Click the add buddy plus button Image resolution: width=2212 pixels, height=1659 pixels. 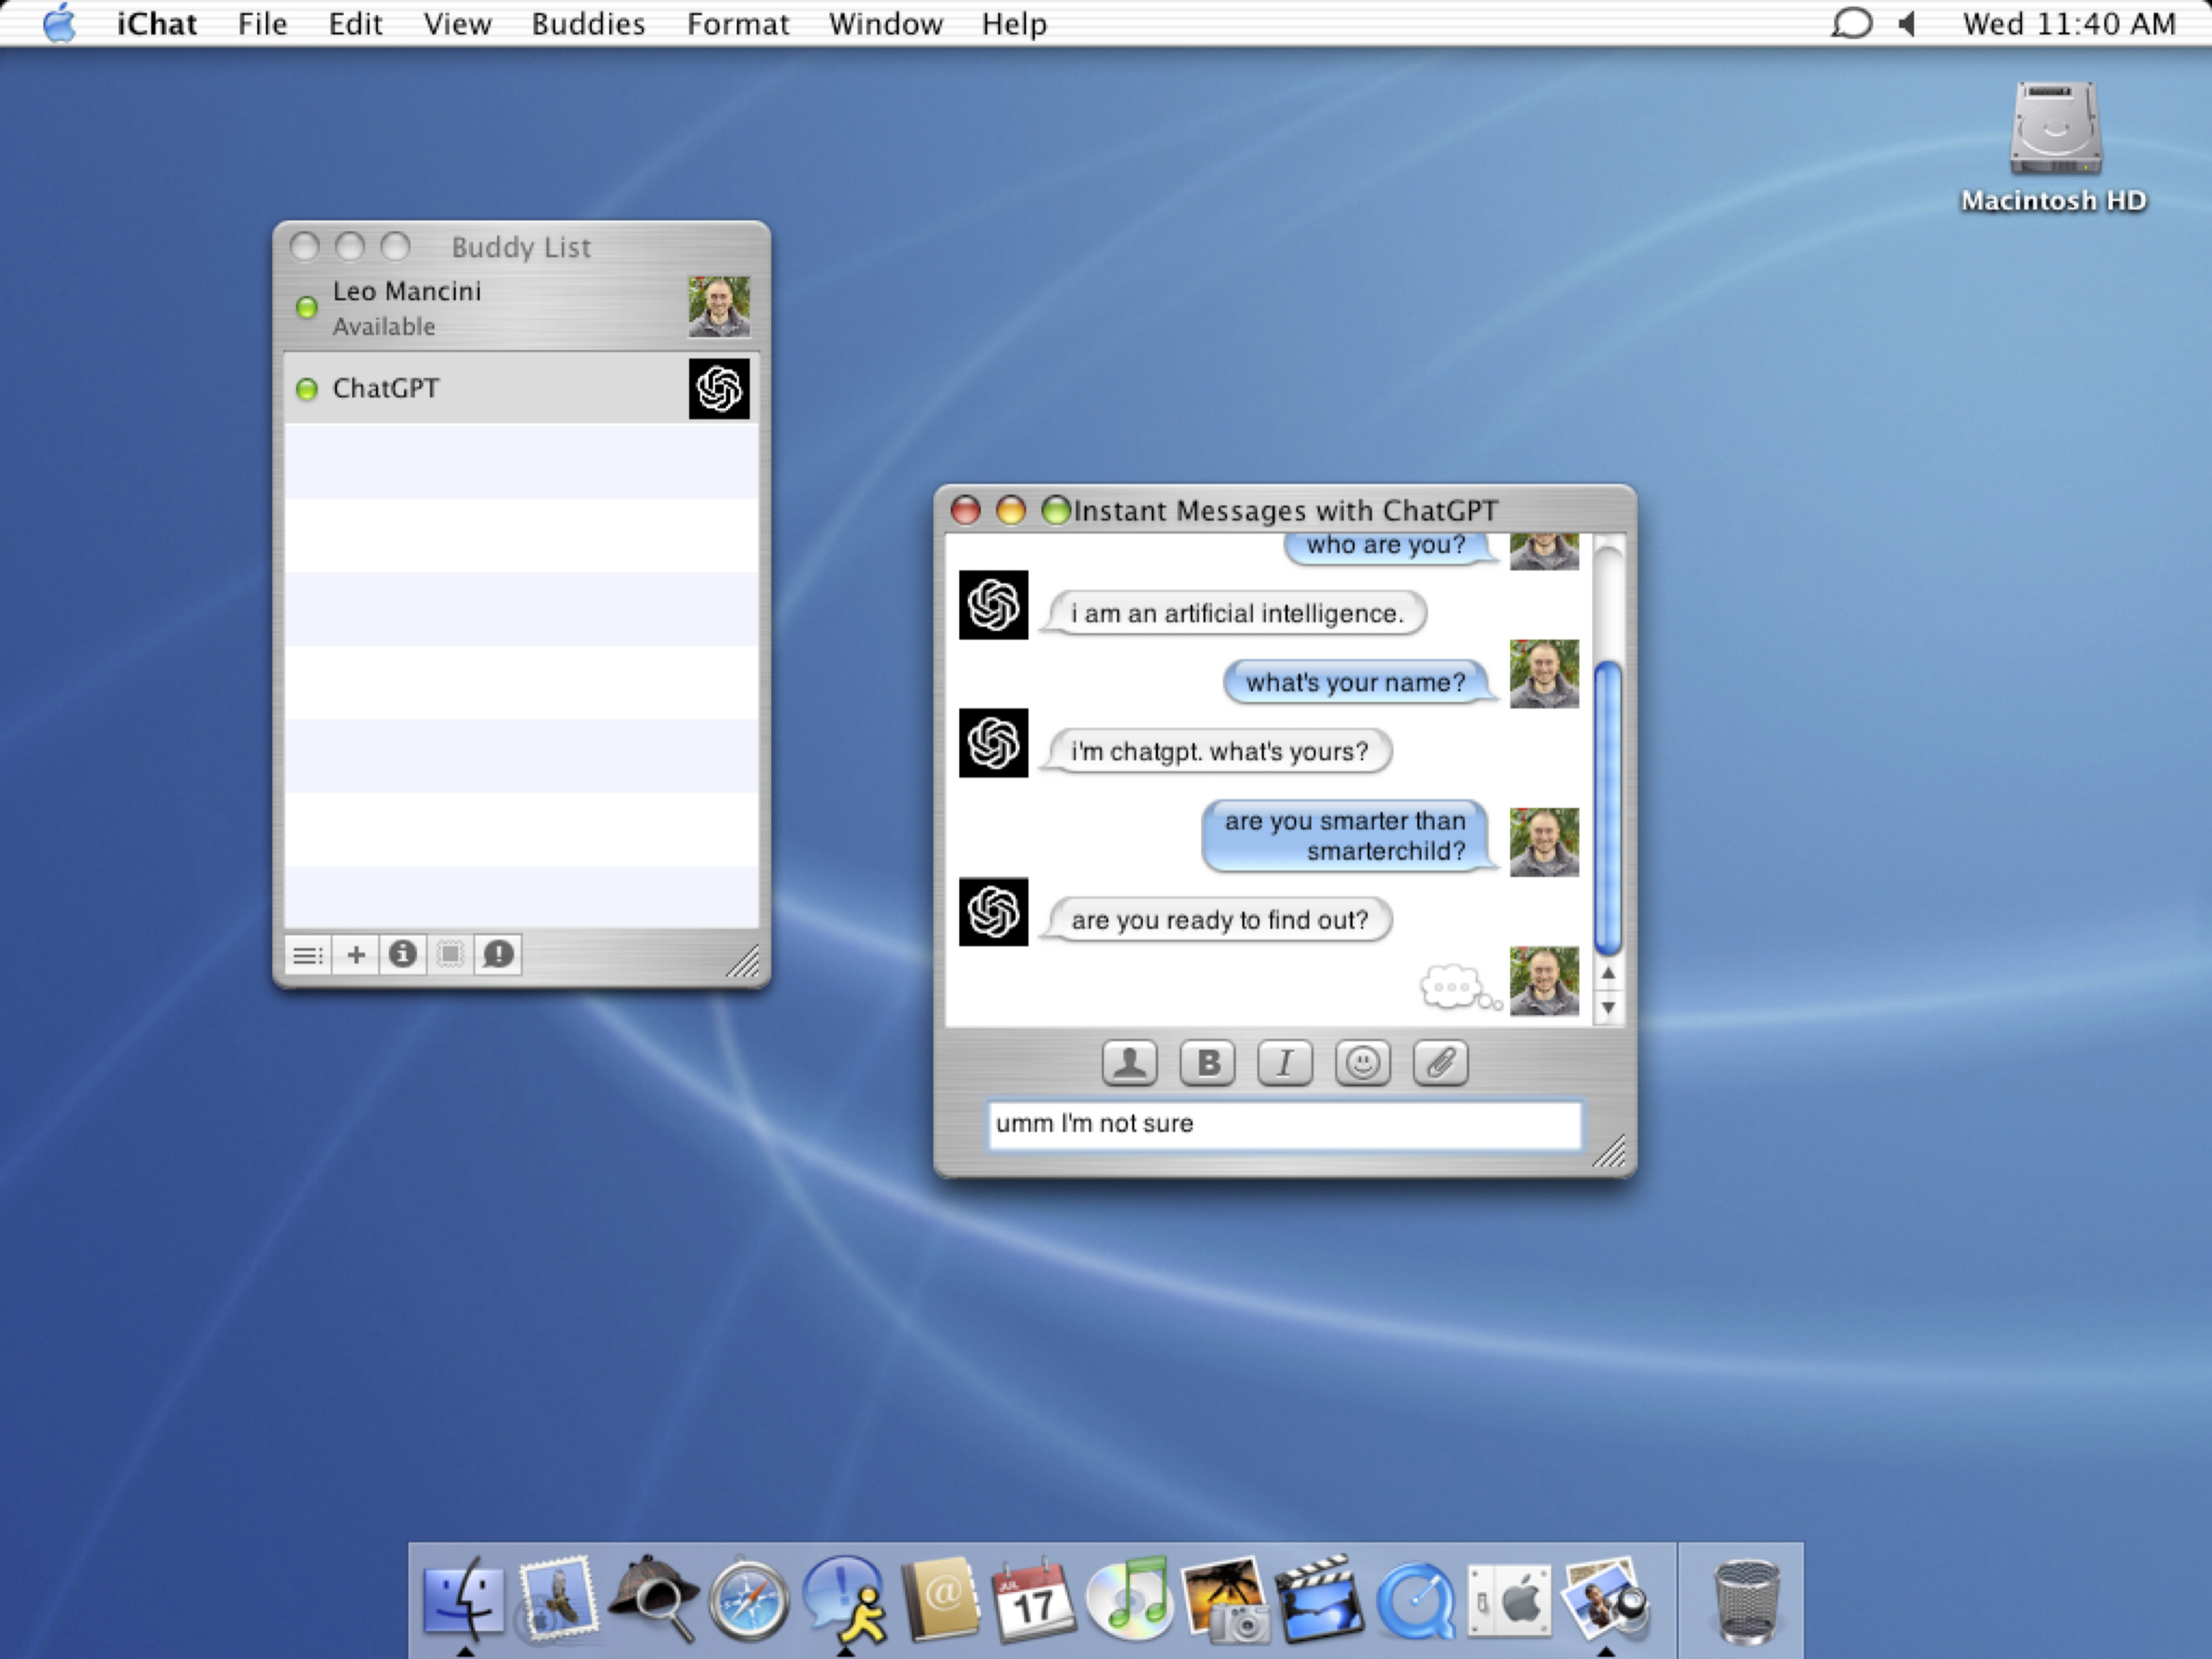355,955
